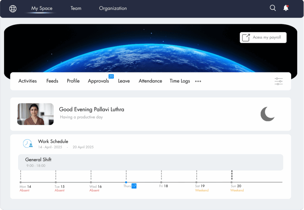This screenshot has height=210, width=304.
Task: Click the Having a productive day text
Action: tap(81, 117)
